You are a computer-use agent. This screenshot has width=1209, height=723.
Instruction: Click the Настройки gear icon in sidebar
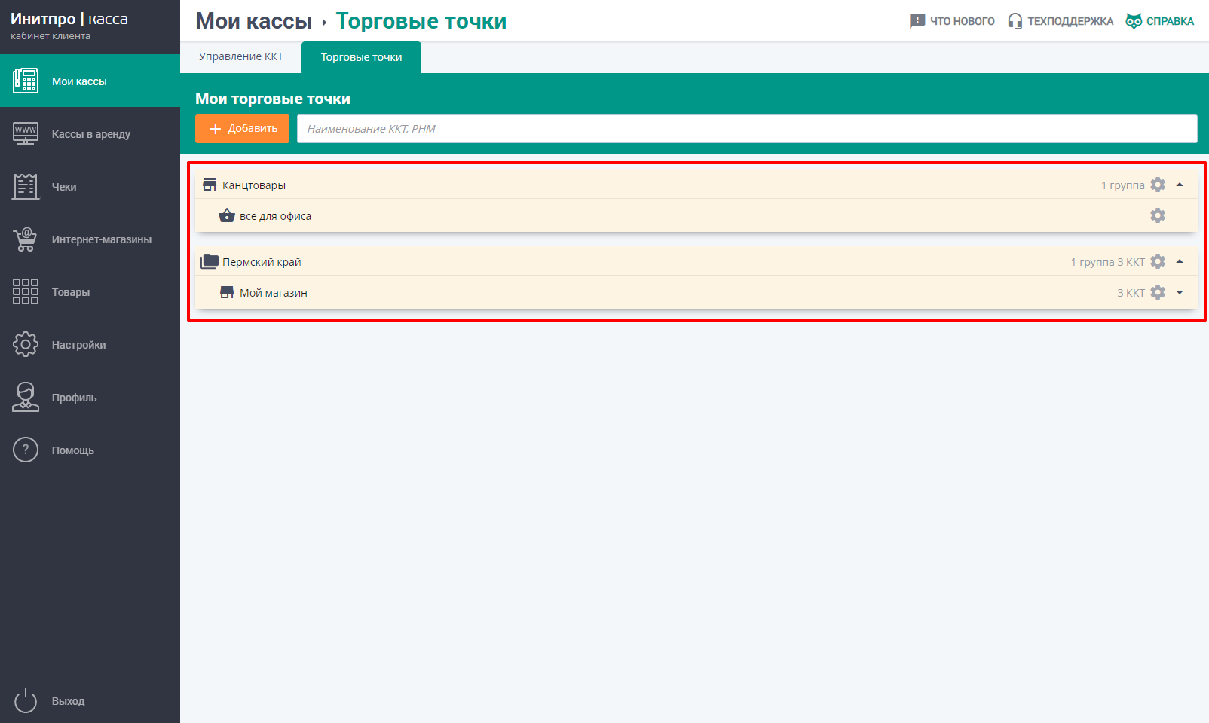(x=26, y=344)
